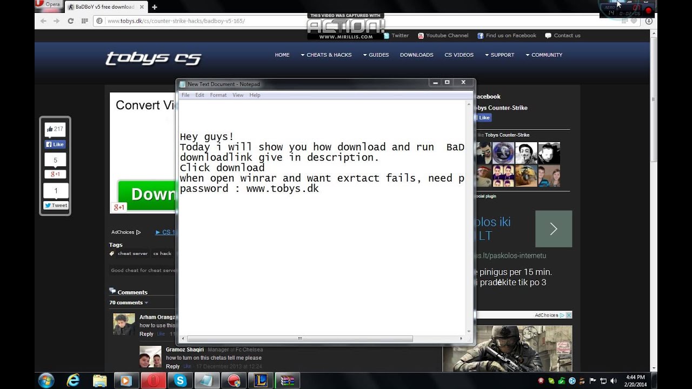Screen dimensions: 692x389
Task: Open Notepad Format menu
Action: [218, 95]
